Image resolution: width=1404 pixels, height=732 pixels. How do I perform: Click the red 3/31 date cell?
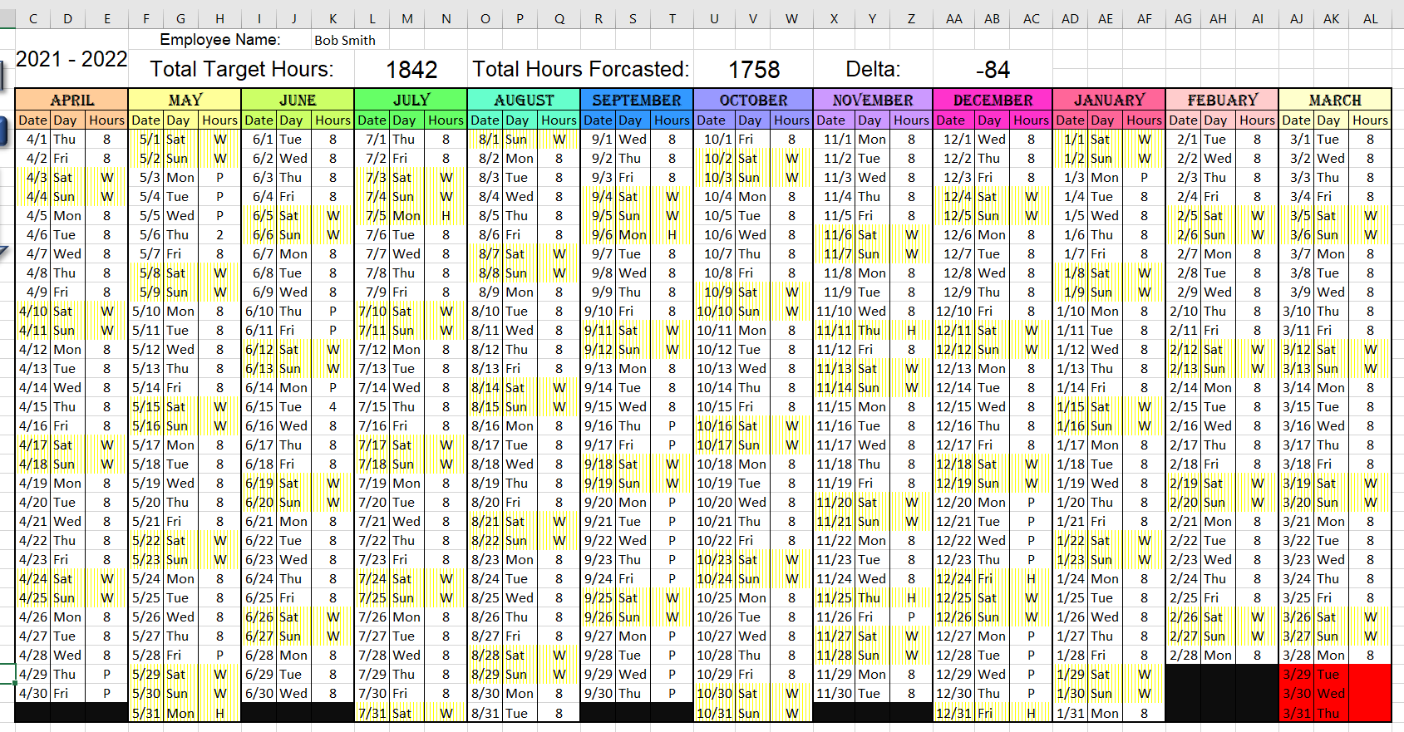coord(1296,712)
